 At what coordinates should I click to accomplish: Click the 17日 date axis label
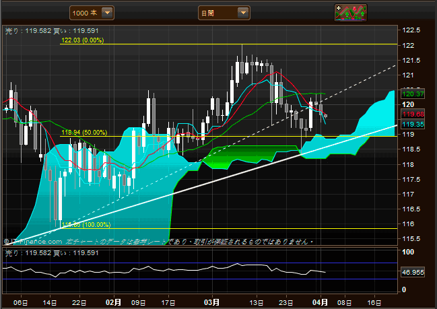(x=168, y=302)
